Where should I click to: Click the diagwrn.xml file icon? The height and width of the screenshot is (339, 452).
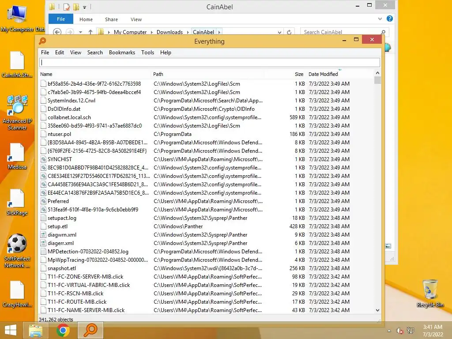click(x=43, y=235)
